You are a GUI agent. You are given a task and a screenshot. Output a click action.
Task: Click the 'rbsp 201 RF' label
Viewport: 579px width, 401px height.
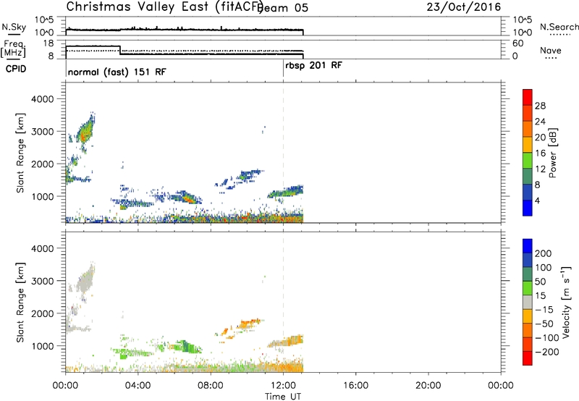pyautogui.click(x=313, y=66)
